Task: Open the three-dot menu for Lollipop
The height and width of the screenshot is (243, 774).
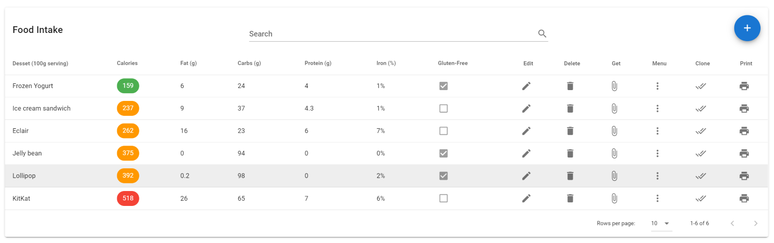Action: tap(657, 176)
